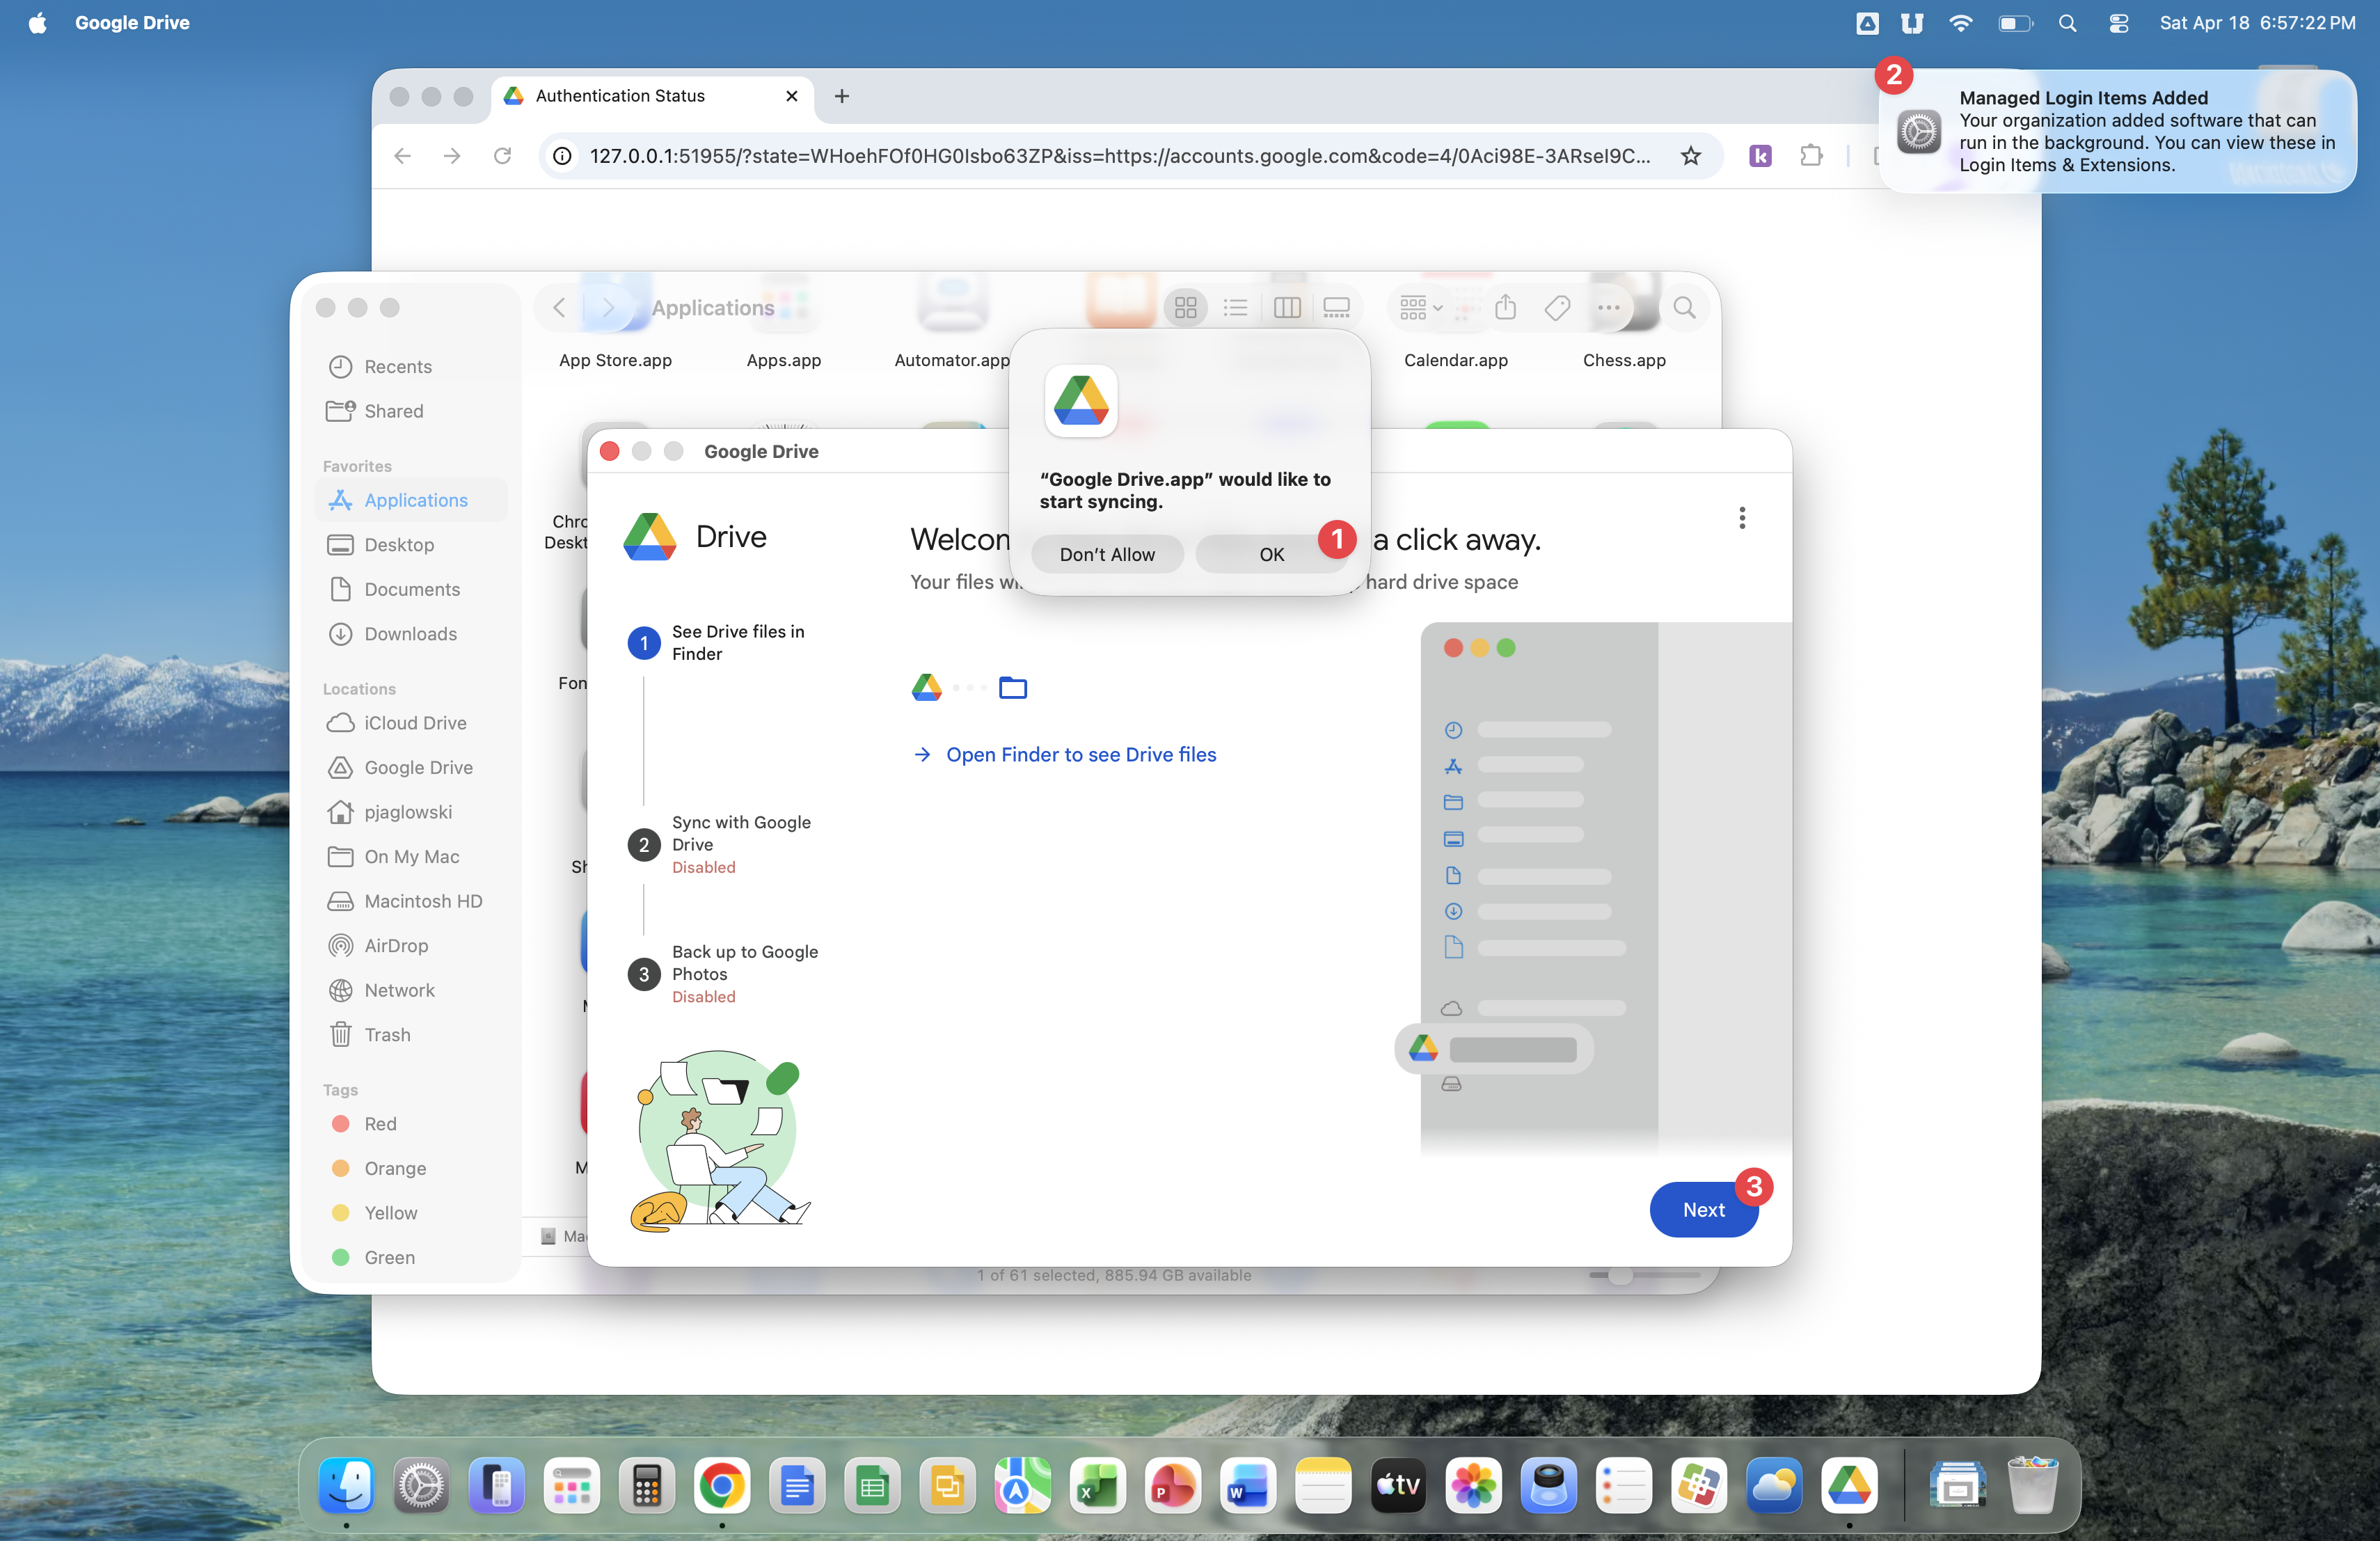Open Google Drive from the Dock
The image size is (2380, 1541).
tap(1848, 1486)
